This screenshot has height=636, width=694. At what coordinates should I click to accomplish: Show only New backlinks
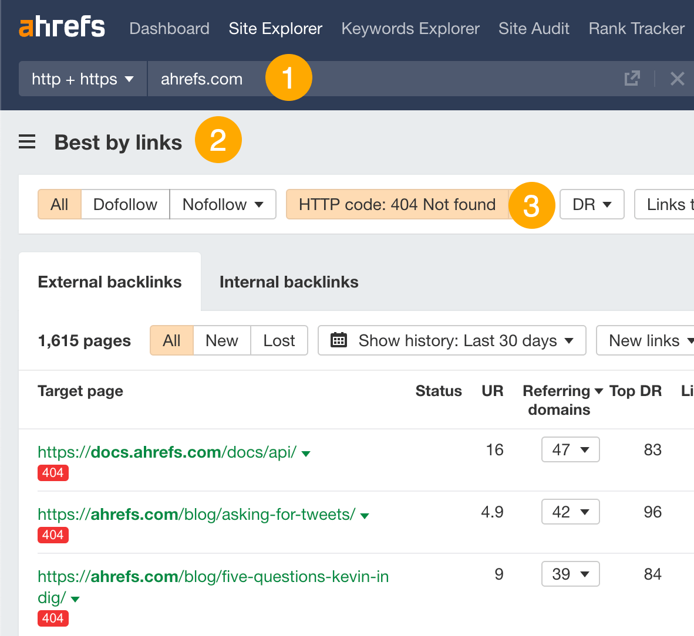point(221,340)
